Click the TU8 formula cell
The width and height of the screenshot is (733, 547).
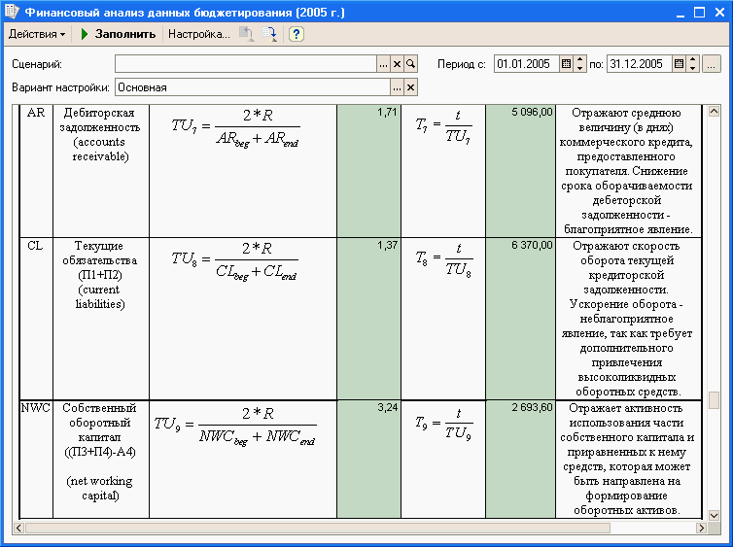[243, 319]
